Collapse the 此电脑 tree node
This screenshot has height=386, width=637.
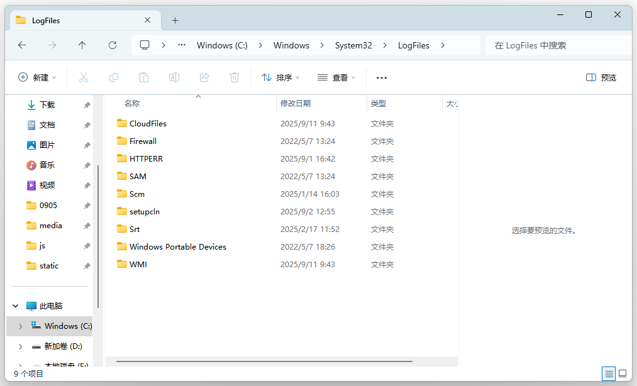(x=16, y=306)
